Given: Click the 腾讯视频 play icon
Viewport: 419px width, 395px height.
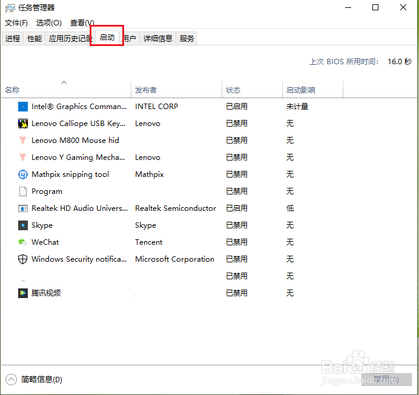Looking at the screenshot, I should point(23,293).
